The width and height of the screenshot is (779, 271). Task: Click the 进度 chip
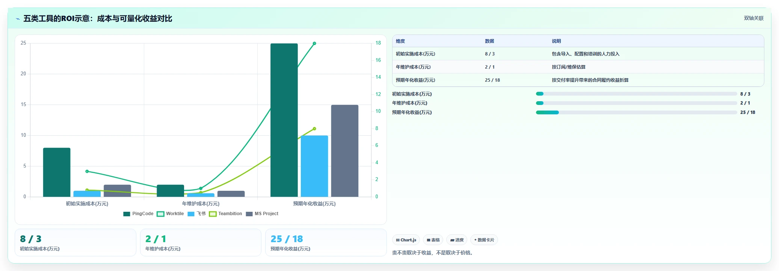[x=457, y=240]
